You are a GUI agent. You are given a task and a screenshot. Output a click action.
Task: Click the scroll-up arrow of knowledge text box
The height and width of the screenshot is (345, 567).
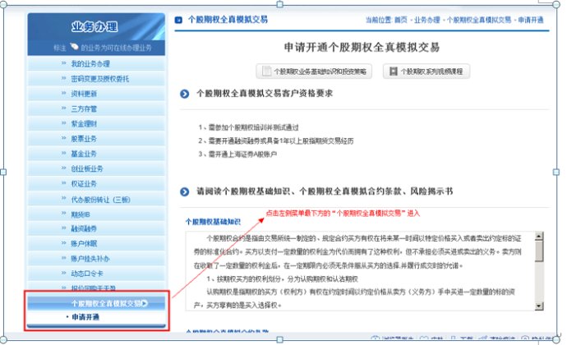tap(539, 237)
